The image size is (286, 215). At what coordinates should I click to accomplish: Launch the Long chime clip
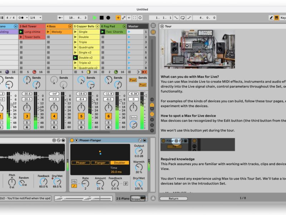tap(21, 32)
